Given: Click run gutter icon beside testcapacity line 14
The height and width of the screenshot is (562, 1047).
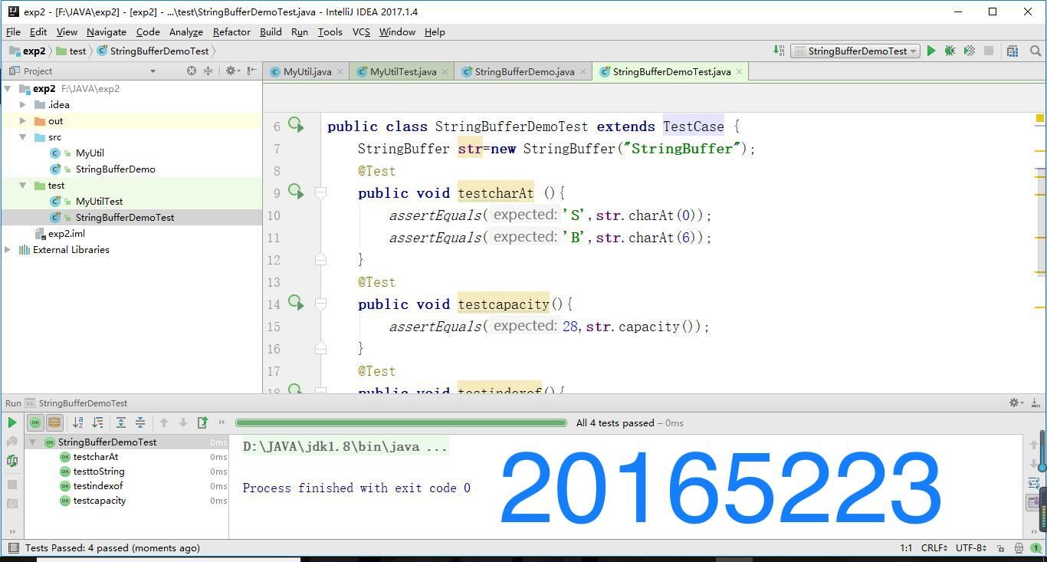Looking at the screenshot, I should [296, 303].
